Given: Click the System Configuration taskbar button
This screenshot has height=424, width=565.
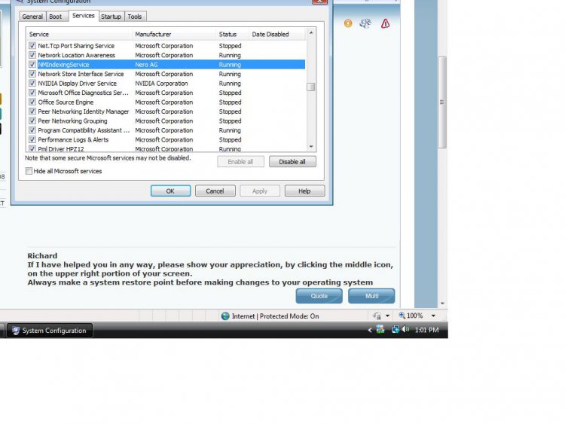Looking at the screenshot, I should [x=50, y=331].
